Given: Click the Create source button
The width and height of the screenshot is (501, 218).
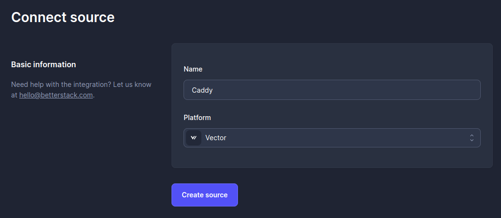Looking at the screenshot, I should [204, 195].
